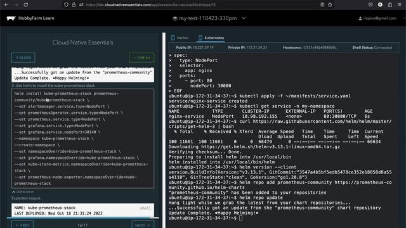406x228 pixels.
Task: Click 'service/nginx-service created' terminal line
Action: [x=208, y=101]
